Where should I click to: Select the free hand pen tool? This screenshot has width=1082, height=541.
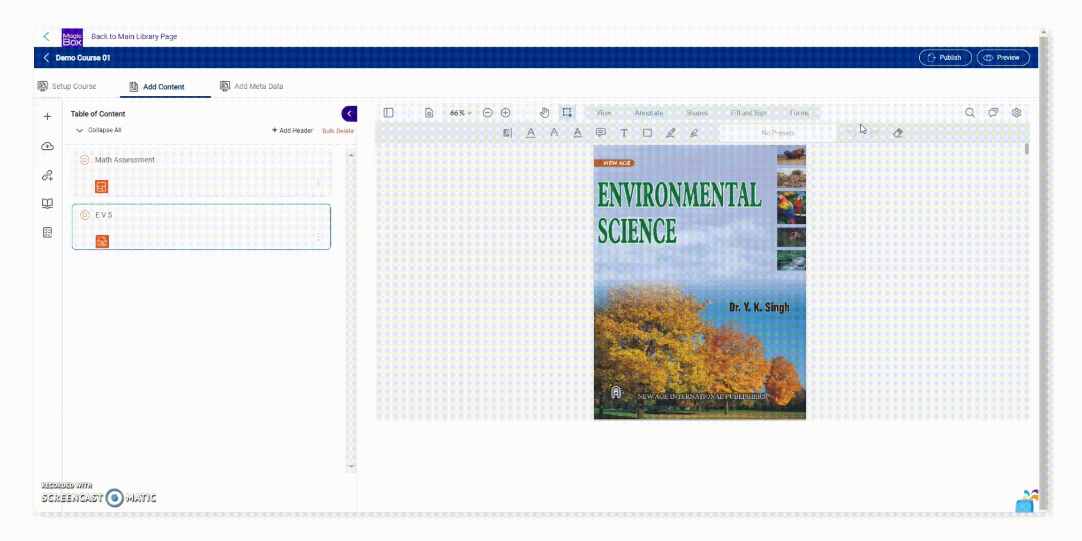point(671,133)
